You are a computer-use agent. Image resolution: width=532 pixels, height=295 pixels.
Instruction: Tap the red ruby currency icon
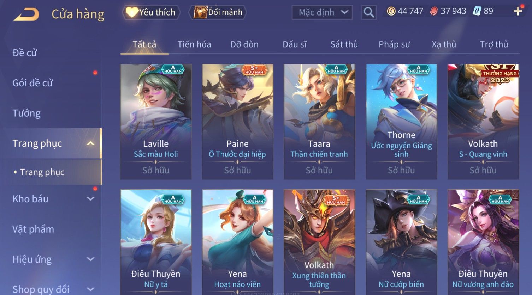tap(434, 11)
